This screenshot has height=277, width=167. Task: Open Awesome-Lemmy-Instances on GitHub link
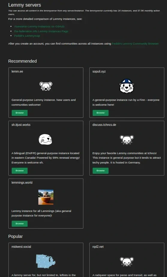click(x=39, y=26)
